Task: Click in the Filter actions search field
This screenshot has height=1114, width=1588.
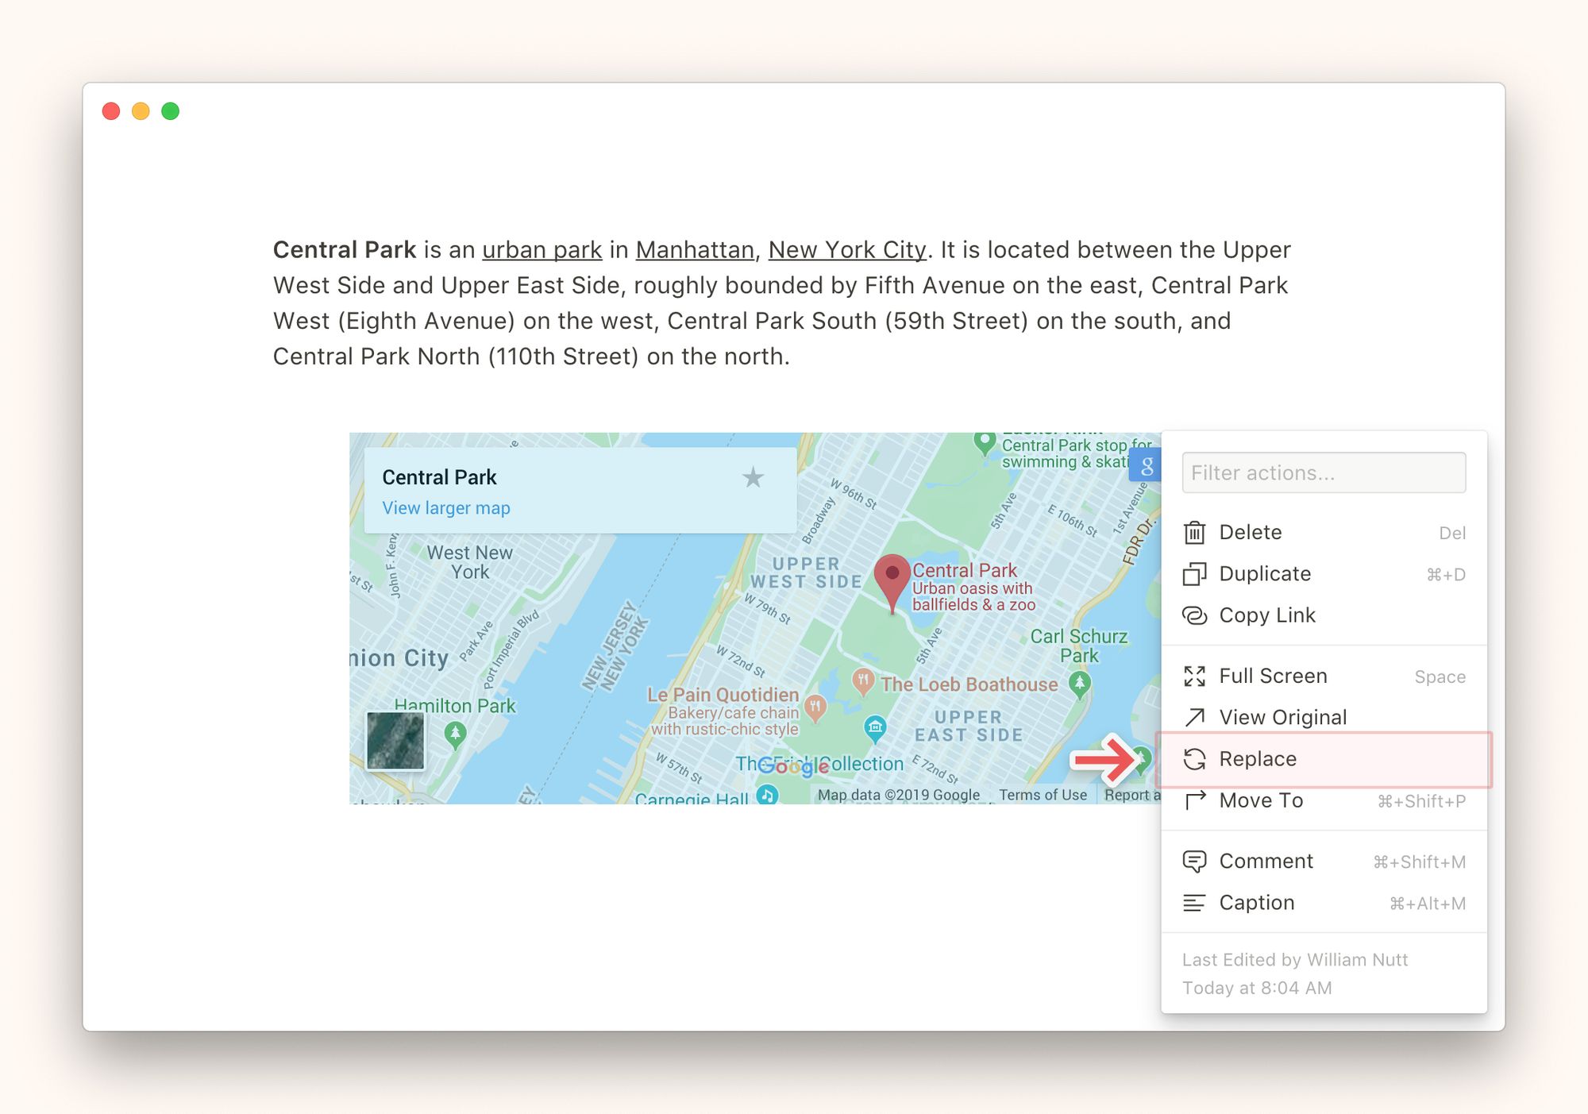Action: tap(1324, 473)
